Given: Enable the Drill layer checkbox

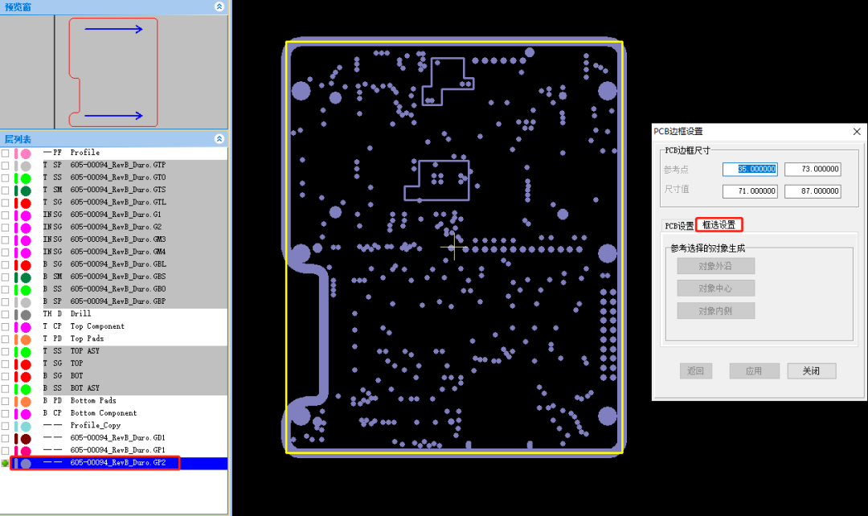Looking at the screenshot, I should pos(6,314).
